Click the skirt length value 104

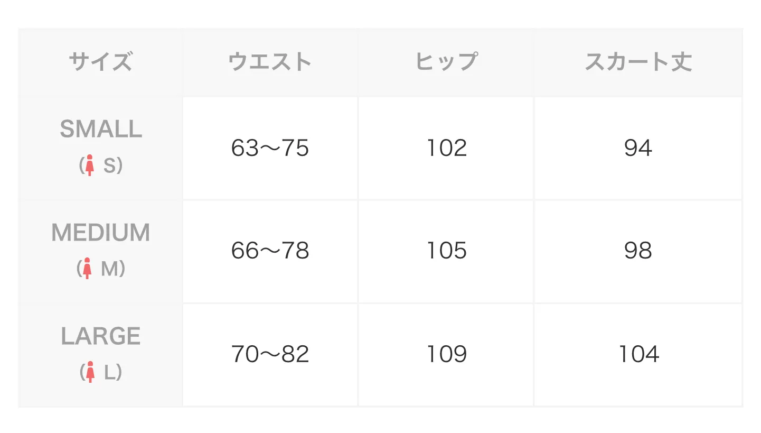(638, 354)
